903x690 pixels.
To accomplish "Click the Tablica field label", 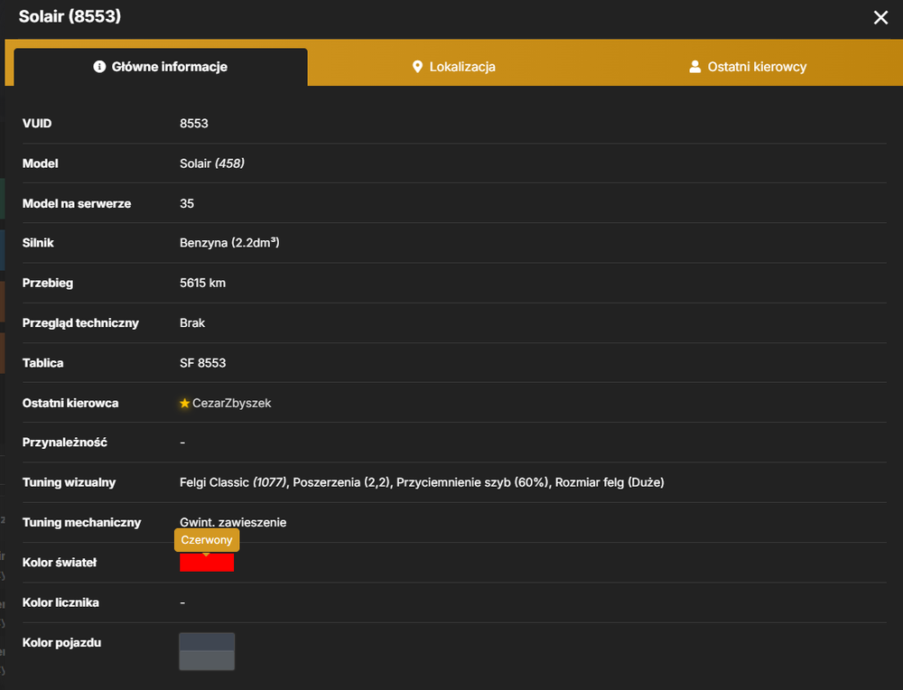I will (x=42, y=363).
